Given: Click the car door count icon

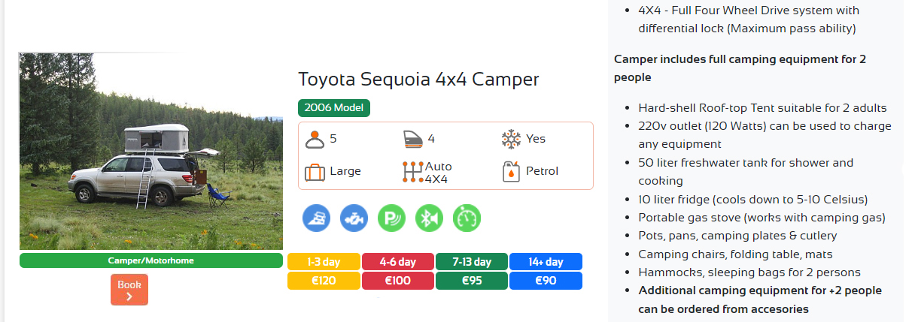Looking at the screenshot, I should [413, 140].
